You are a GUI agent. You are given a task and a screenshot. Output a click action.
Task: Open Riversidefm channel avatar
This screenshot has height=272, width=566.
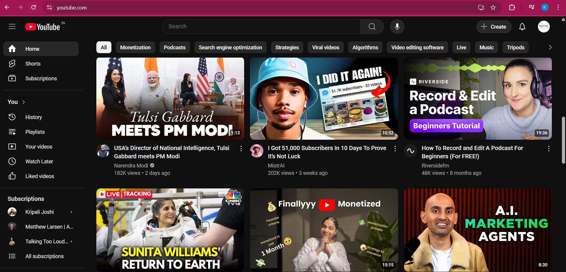coord(411,151)
